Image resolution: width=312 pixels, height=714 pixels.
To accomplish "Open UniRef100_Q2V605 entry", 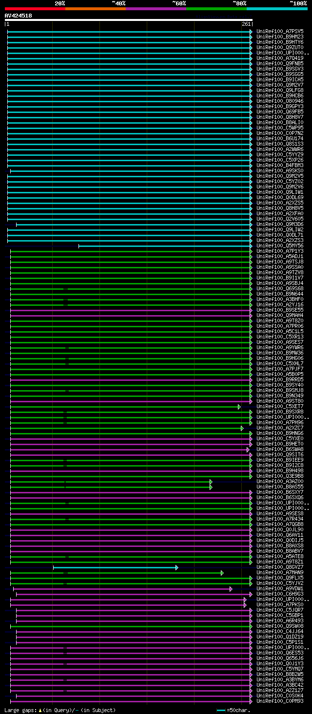I will coord(280,219).
